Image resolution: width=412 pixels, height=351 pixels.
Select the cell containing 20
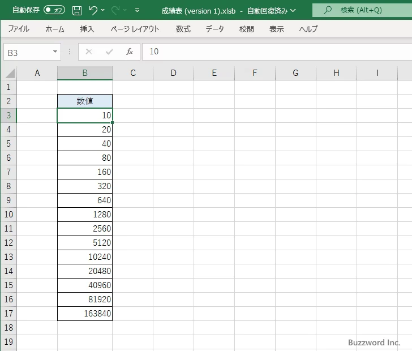[85, 130]
